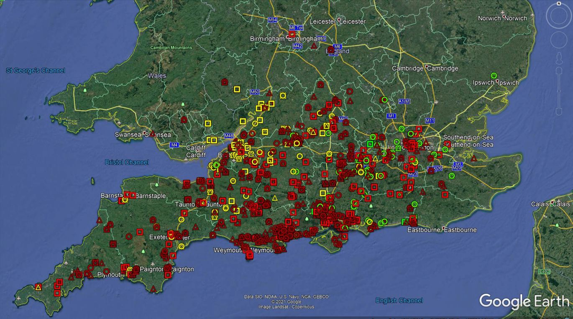Image resolution: width=573 pixels, height=319 pixels.
Task: Click the Bristol Channel label
Action: (x=127, y=162)
